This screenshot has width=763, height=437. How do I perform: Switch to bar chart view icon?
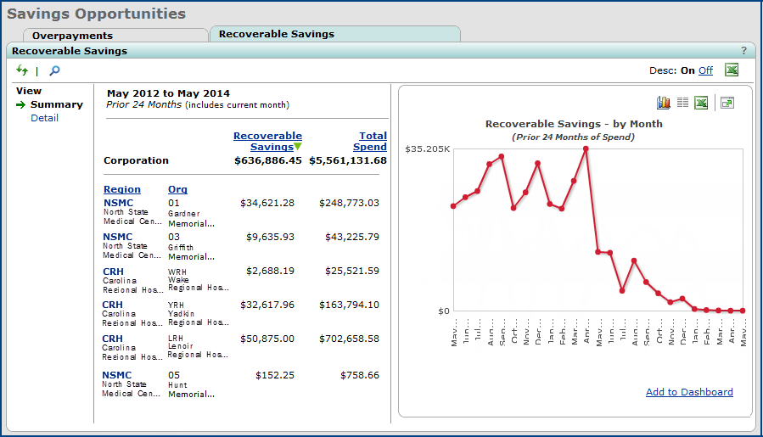[x=664, y=103]
